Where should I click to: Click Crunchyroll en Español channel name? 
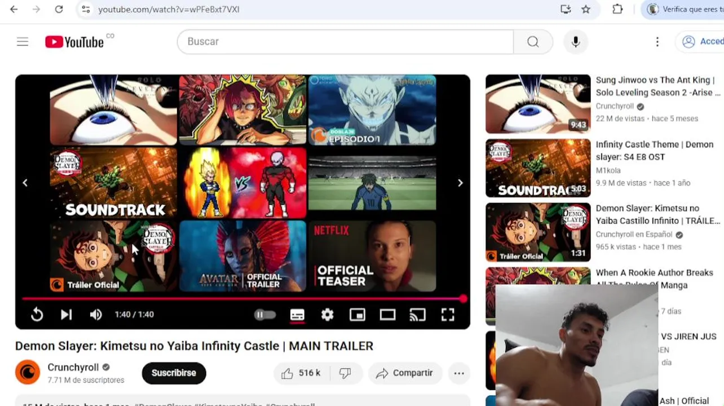pyautogui.click(x=634, y=235)
